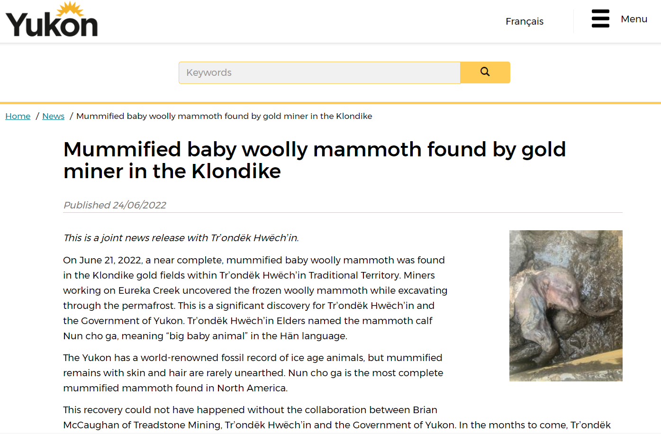
Task: Click the Yukon logo
Action: [51, 19]
